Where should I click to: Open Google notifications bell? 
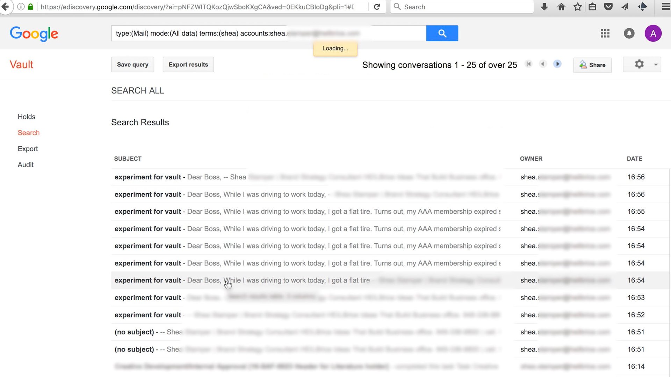tap(629, 34)
